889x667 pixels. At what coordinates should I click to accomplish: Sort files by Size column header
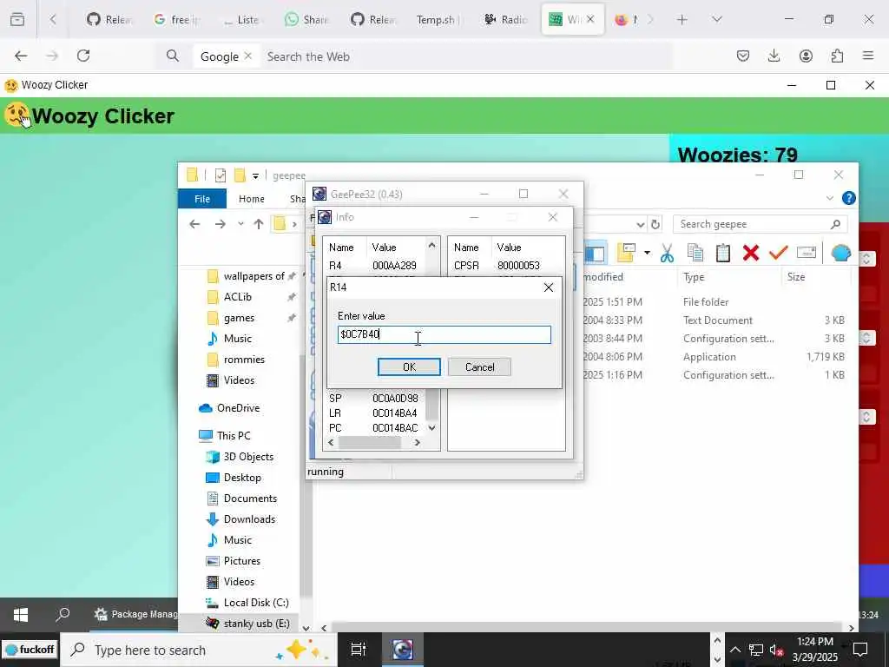click(x=796, y=277)
